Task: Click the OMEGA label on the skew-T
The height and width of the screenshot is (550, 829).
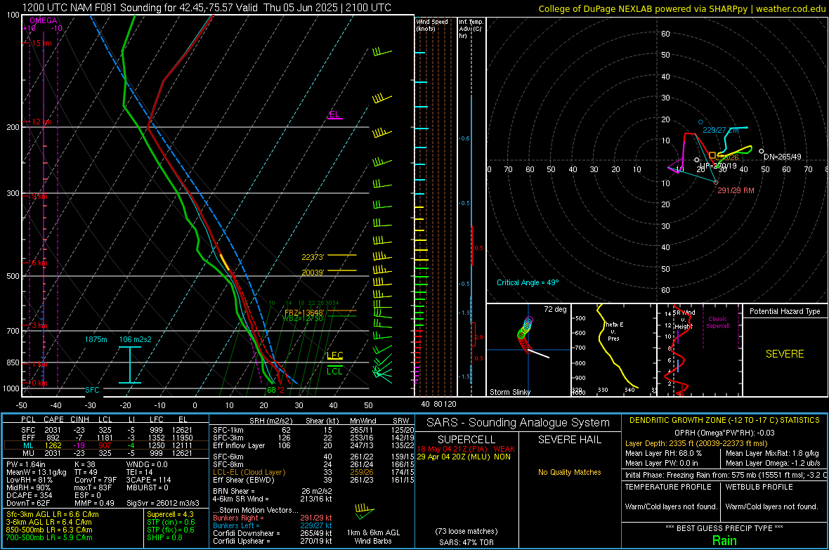Action: click(x=43, y=20)
